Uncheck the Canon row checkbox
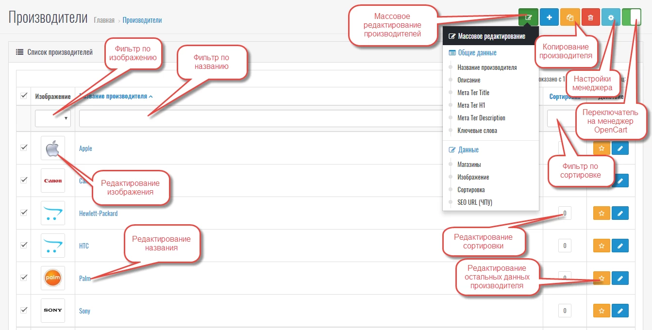Viewport: 652px width, 330px height. 24,180
